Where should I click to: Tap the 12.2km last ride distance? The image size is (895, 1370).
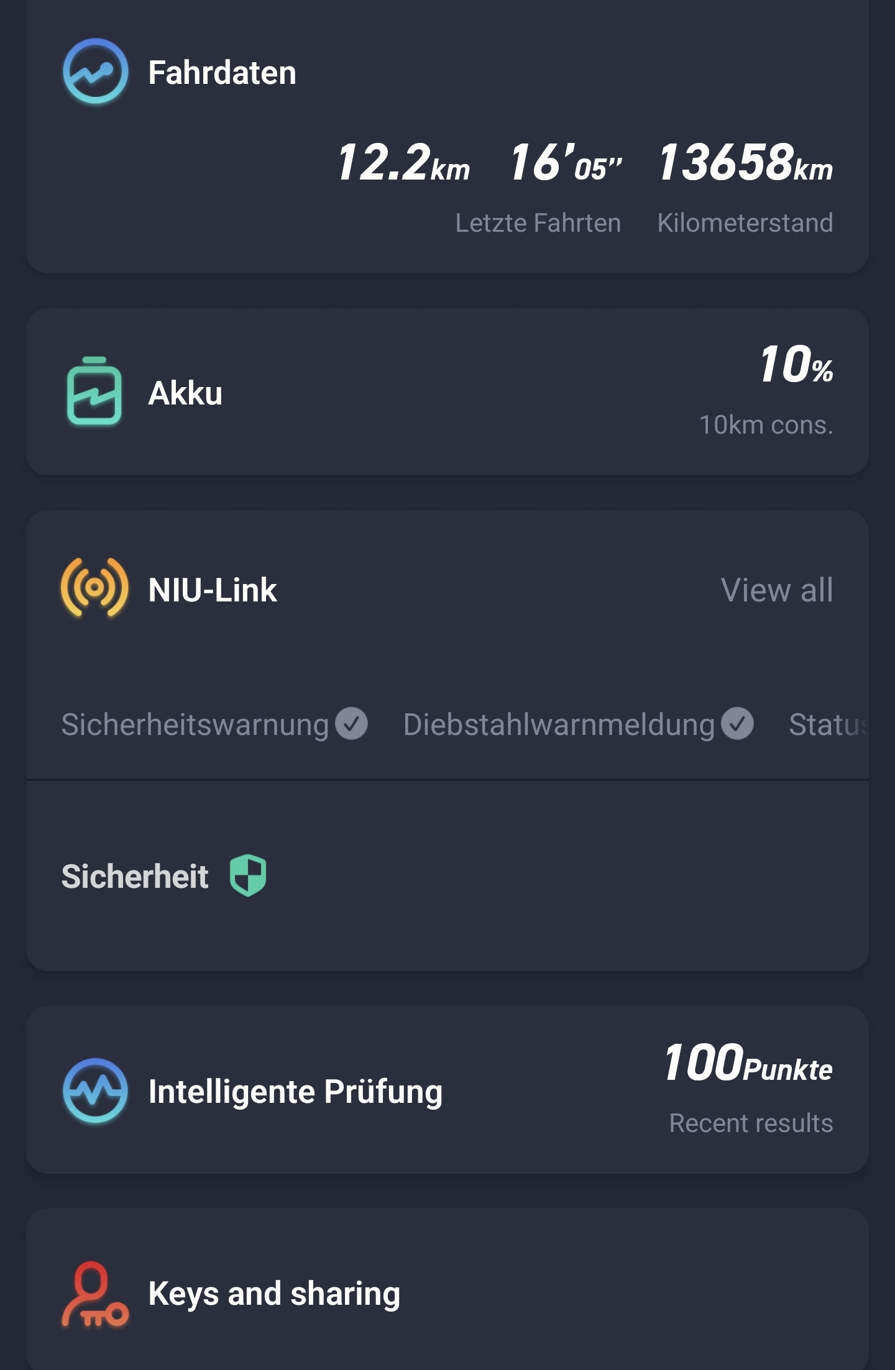pyautogui.click(x=403, y=163)
